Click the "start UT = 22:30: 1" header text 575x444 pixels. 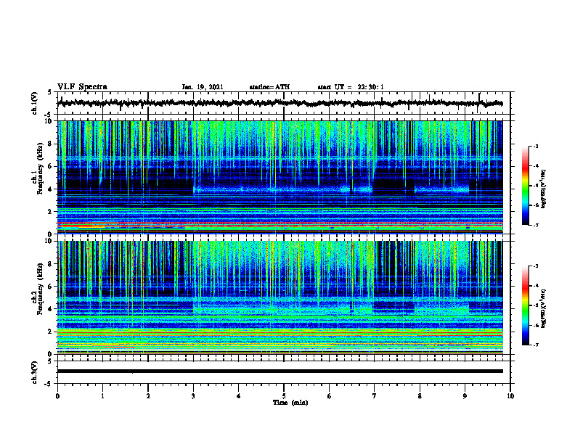351,87
